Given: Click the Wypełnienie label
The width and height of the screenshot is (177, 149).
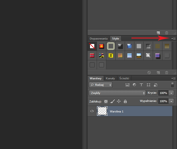Looking at the screenshot, I should (x=148, y=101).
